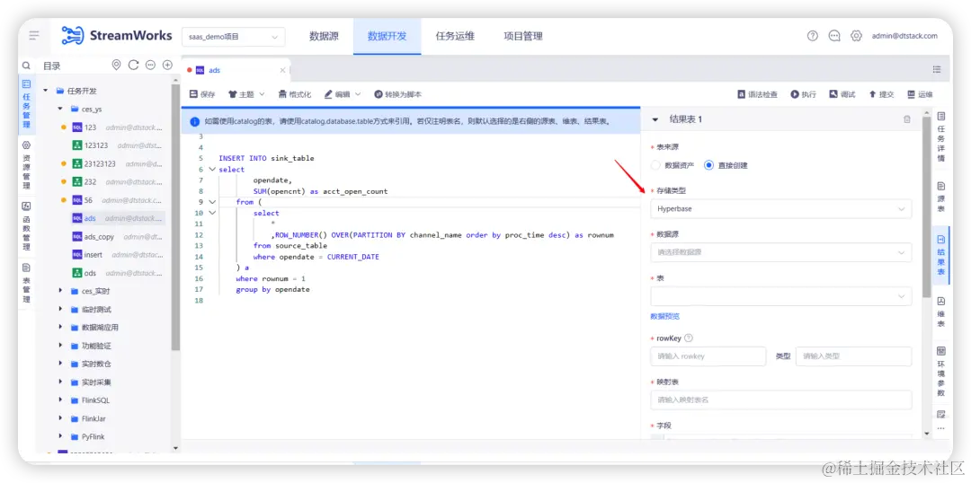This screenshot has height=483, width=971.
Task: Click the 类型 input field
Action: pos(853,356)
